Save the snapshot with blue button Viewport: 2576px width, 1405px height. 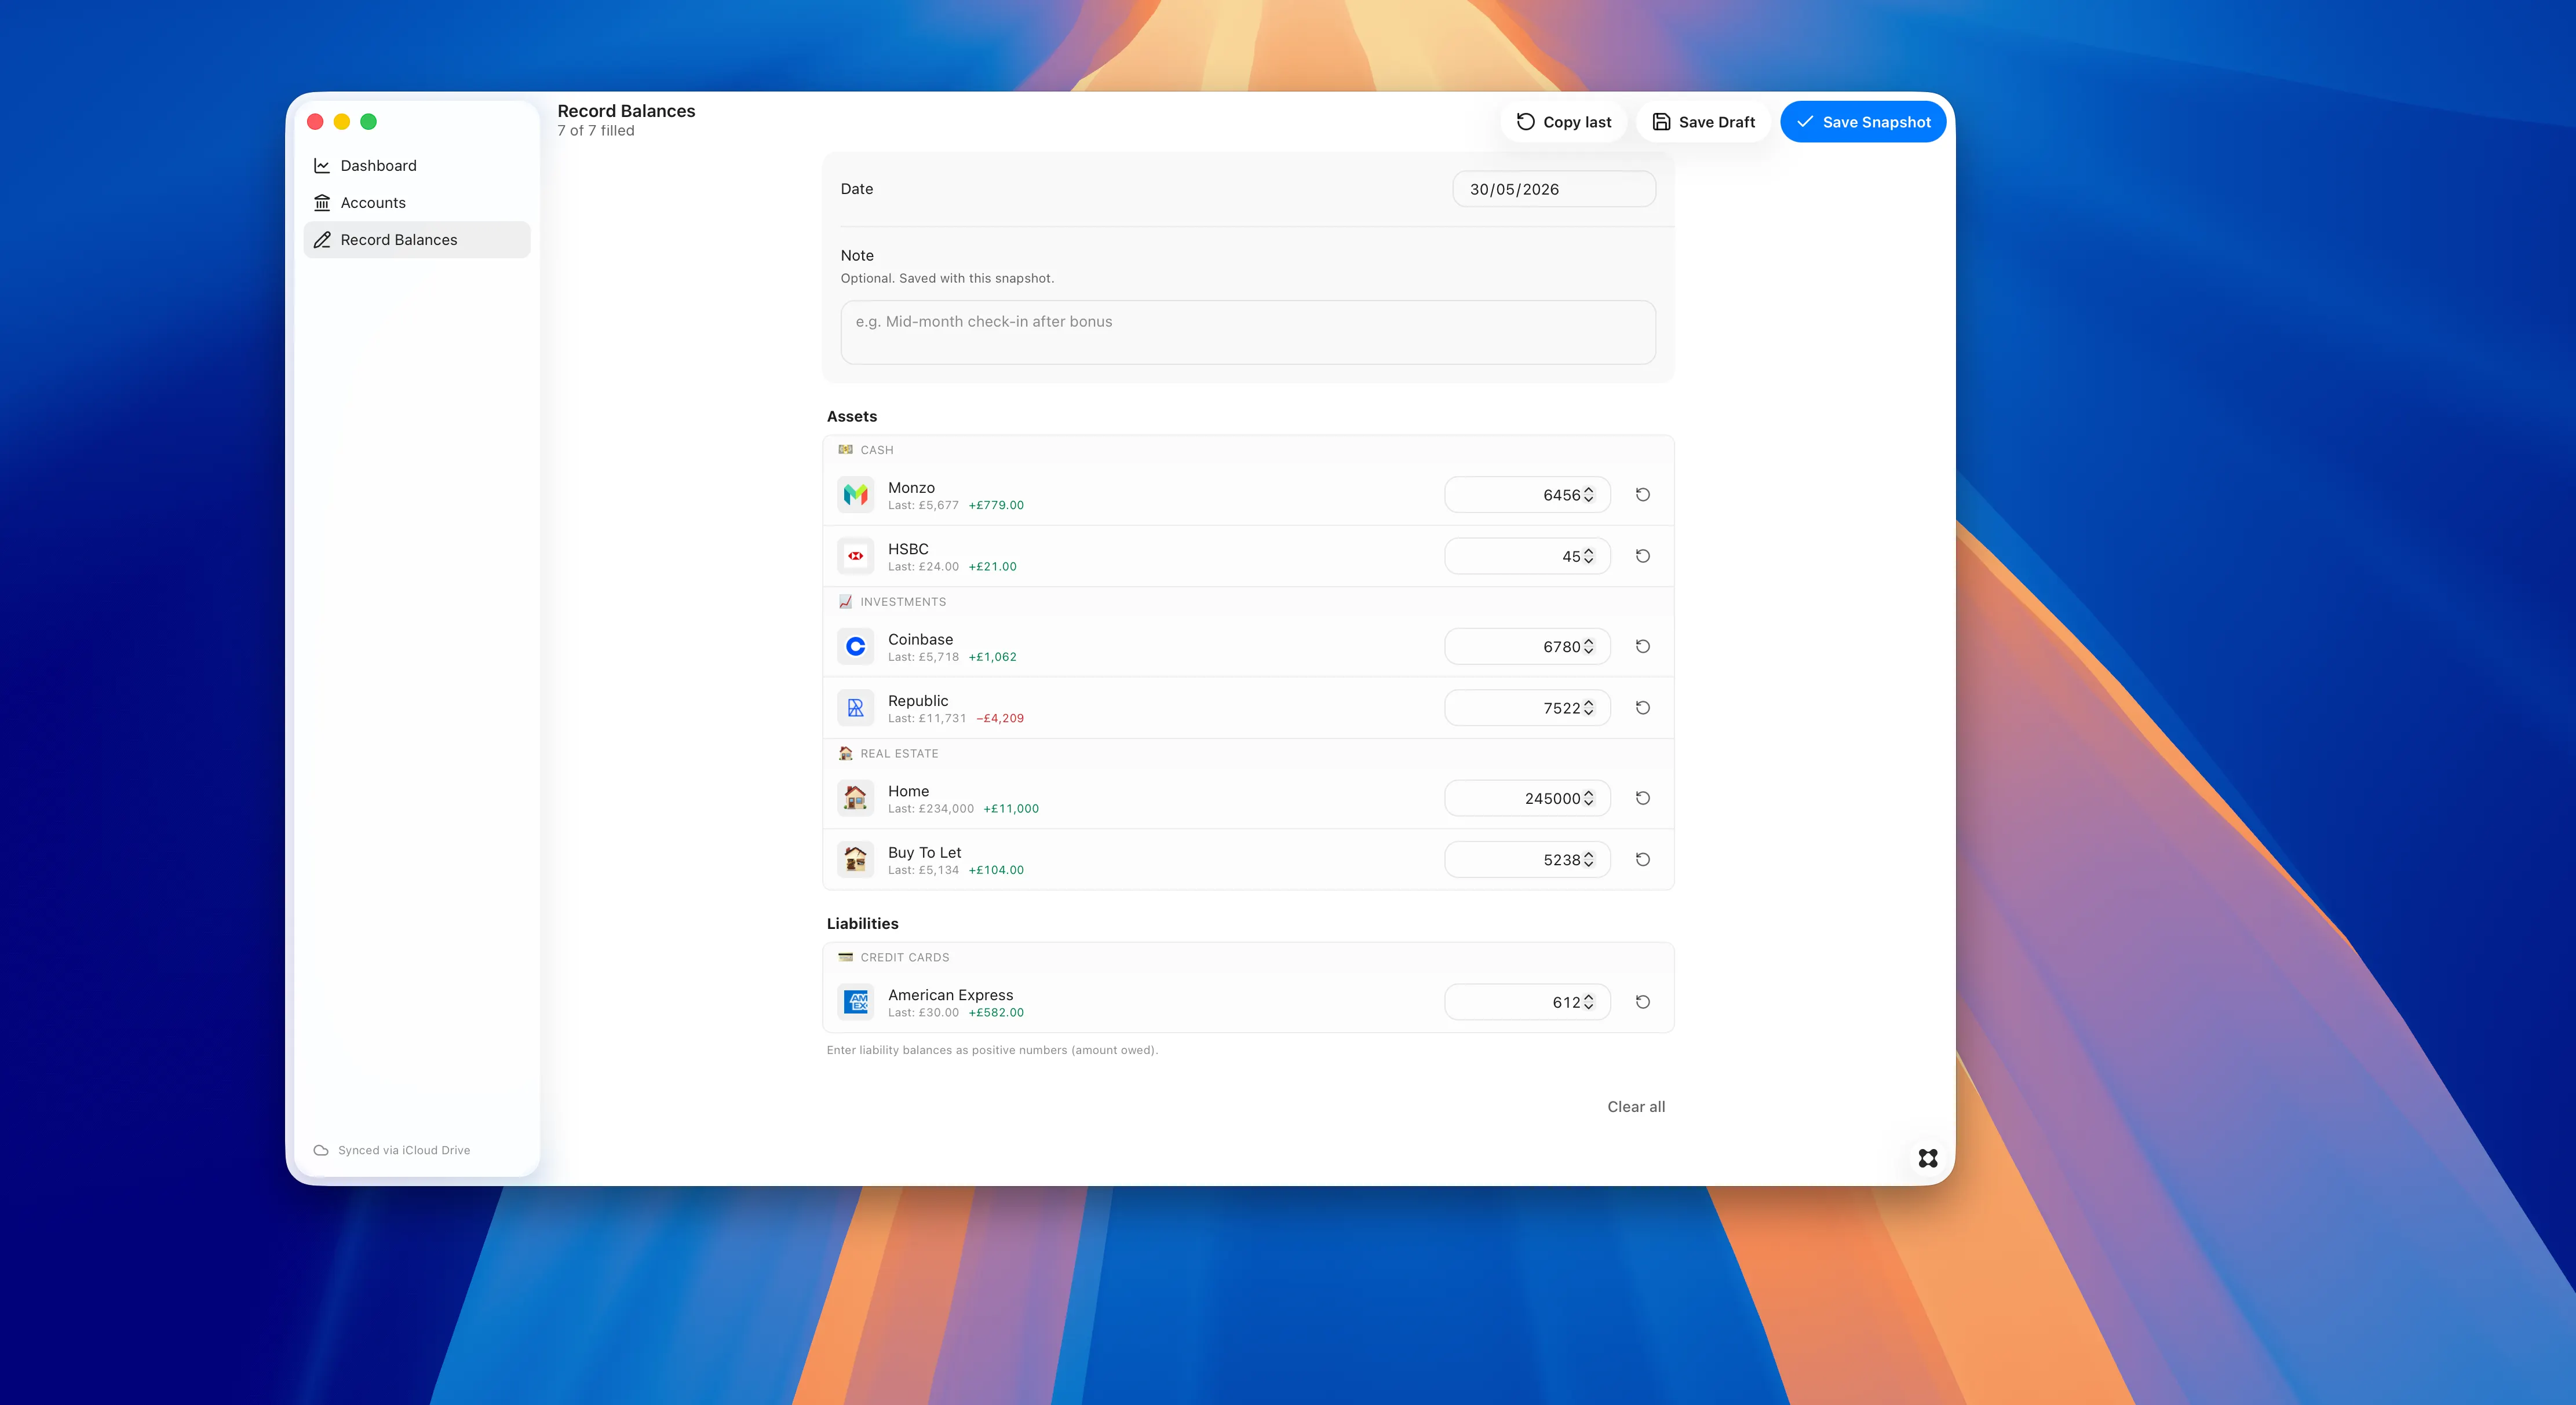point(1863,122)
